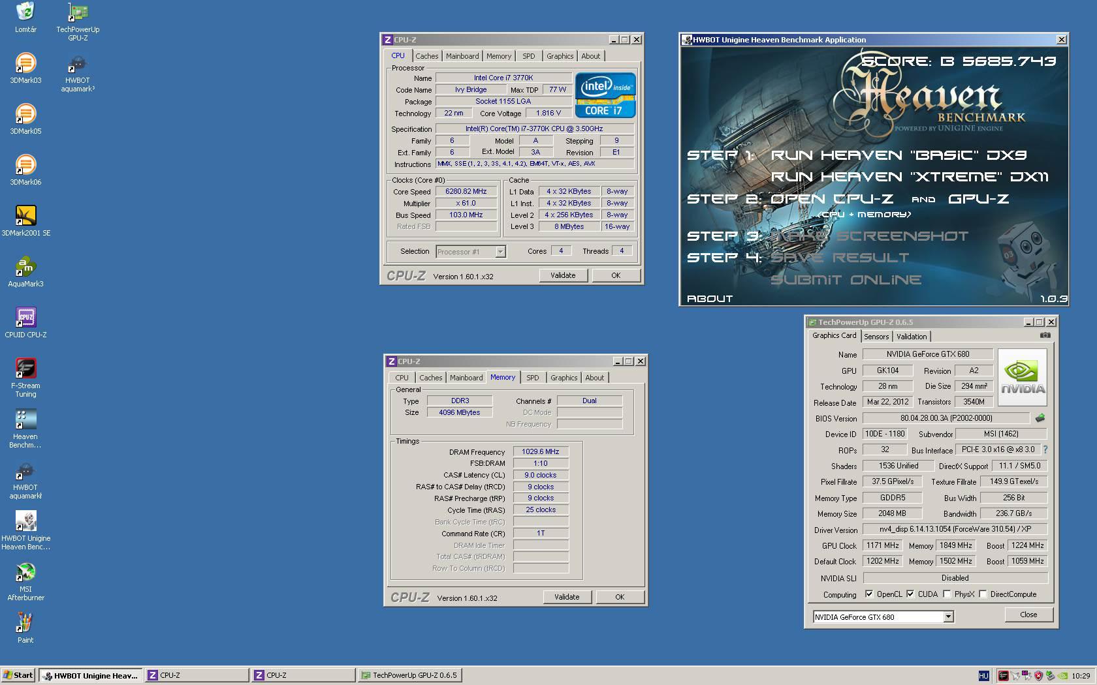The height and width of the screenshot is (685, 1097).
Task: Click the GPU-Z BIOS Version field
Action: [x=946, y=418]
